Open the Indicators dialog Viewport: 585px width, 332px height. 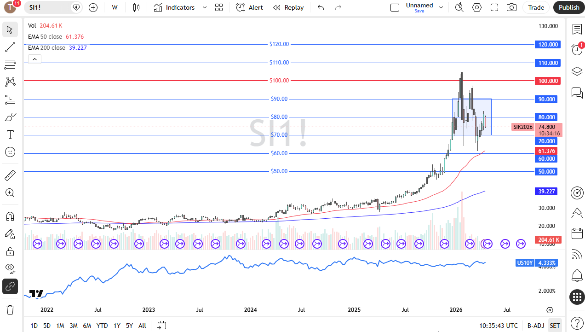174,7
